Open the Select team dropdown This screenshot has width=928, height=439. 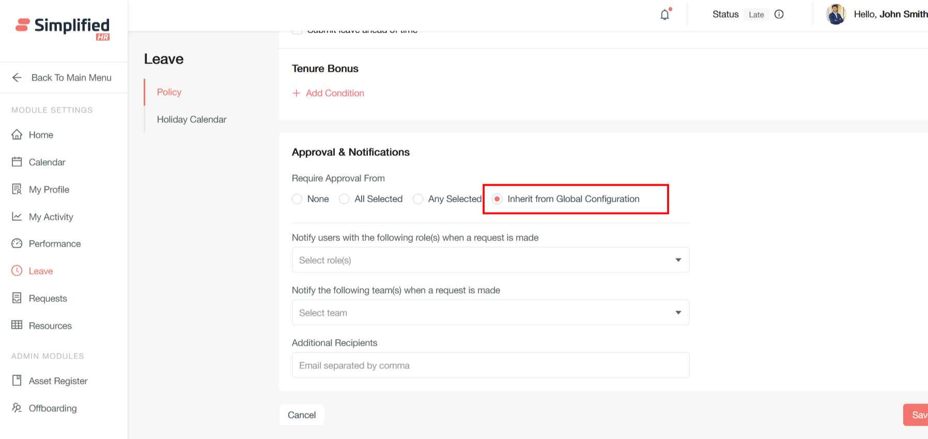[490, 313]
